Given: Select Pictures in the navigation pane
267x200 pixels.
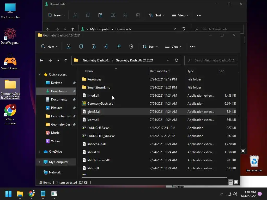Looking at the screenshot, I should [x=56, y=108].
